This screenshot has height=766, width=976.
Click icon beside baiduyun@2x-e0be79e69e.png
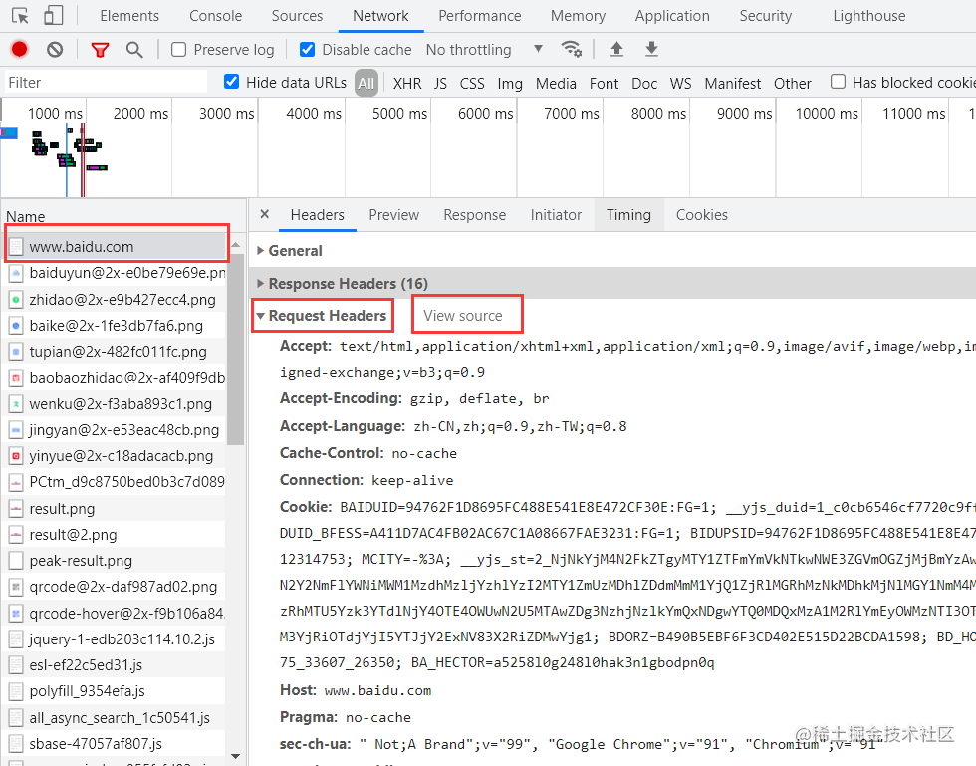point(16,273)
